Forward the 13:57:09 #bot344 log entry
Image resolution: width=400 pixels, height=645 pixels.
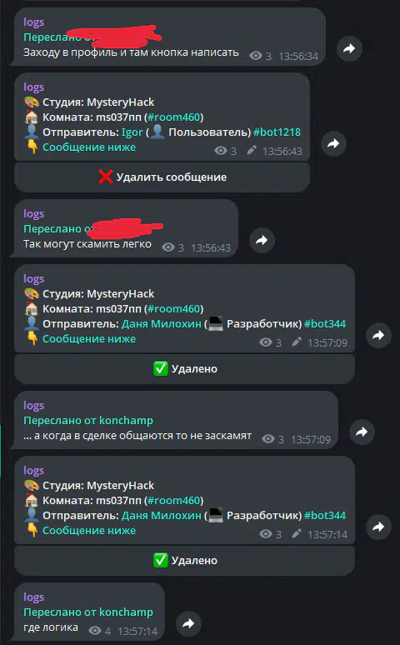click(378, 335)
